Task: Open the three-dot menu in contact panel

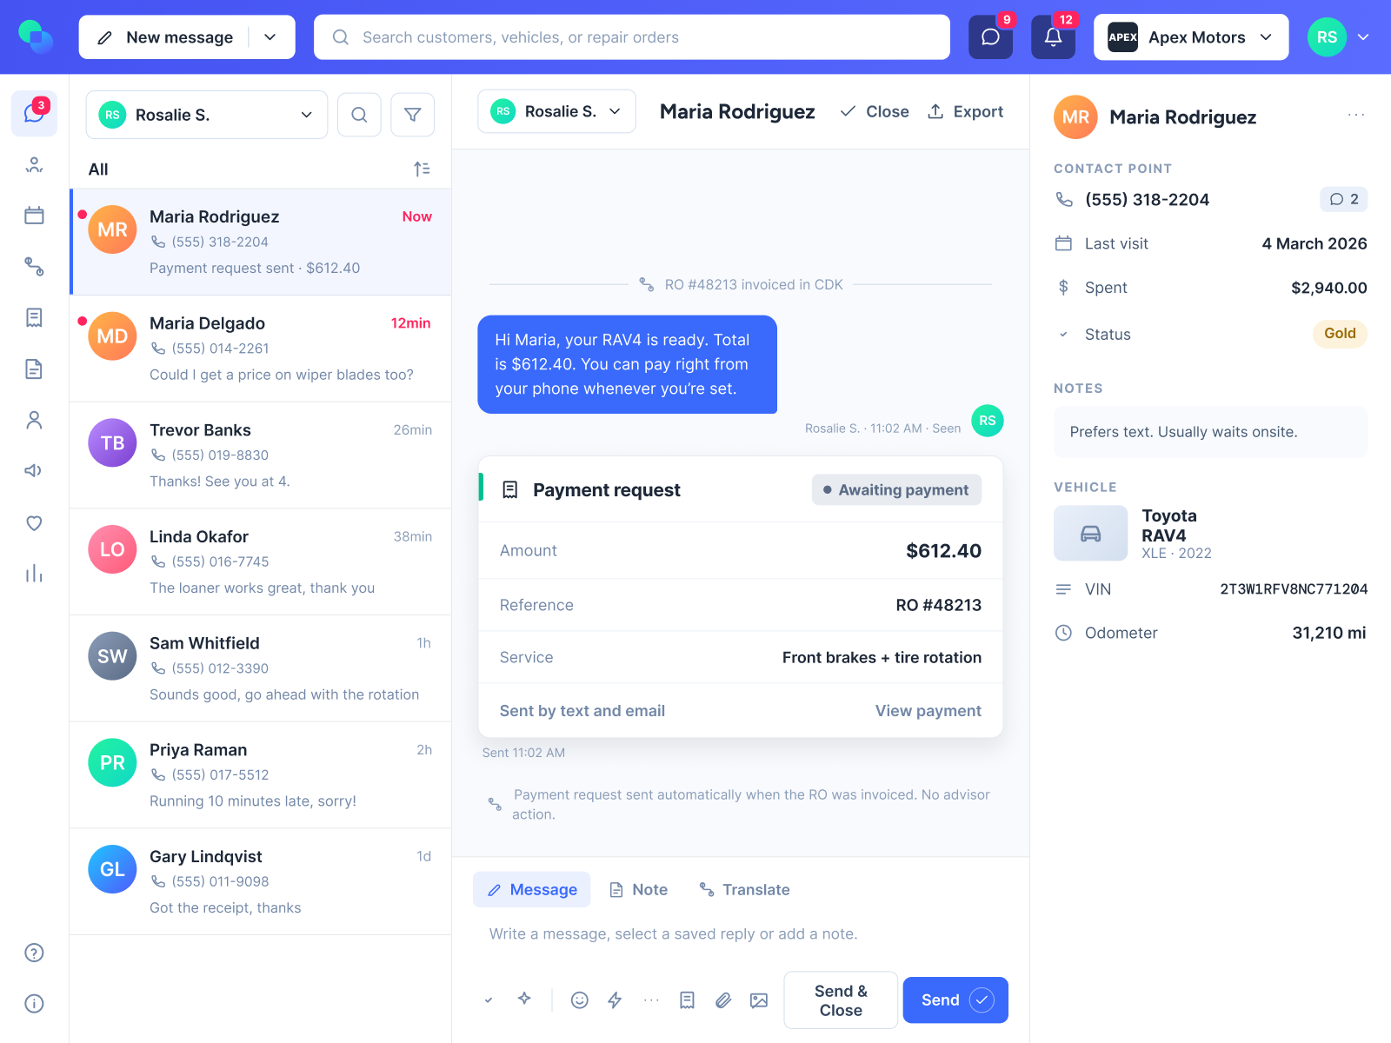Action: pyautogui.click(x=1356, y=115)
